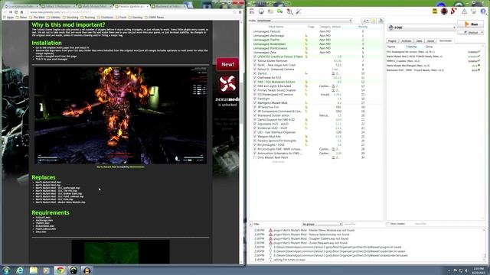
Task: Toggle Marts Mutant Mod checkbox in mod list
Action: tap(255, 103)
